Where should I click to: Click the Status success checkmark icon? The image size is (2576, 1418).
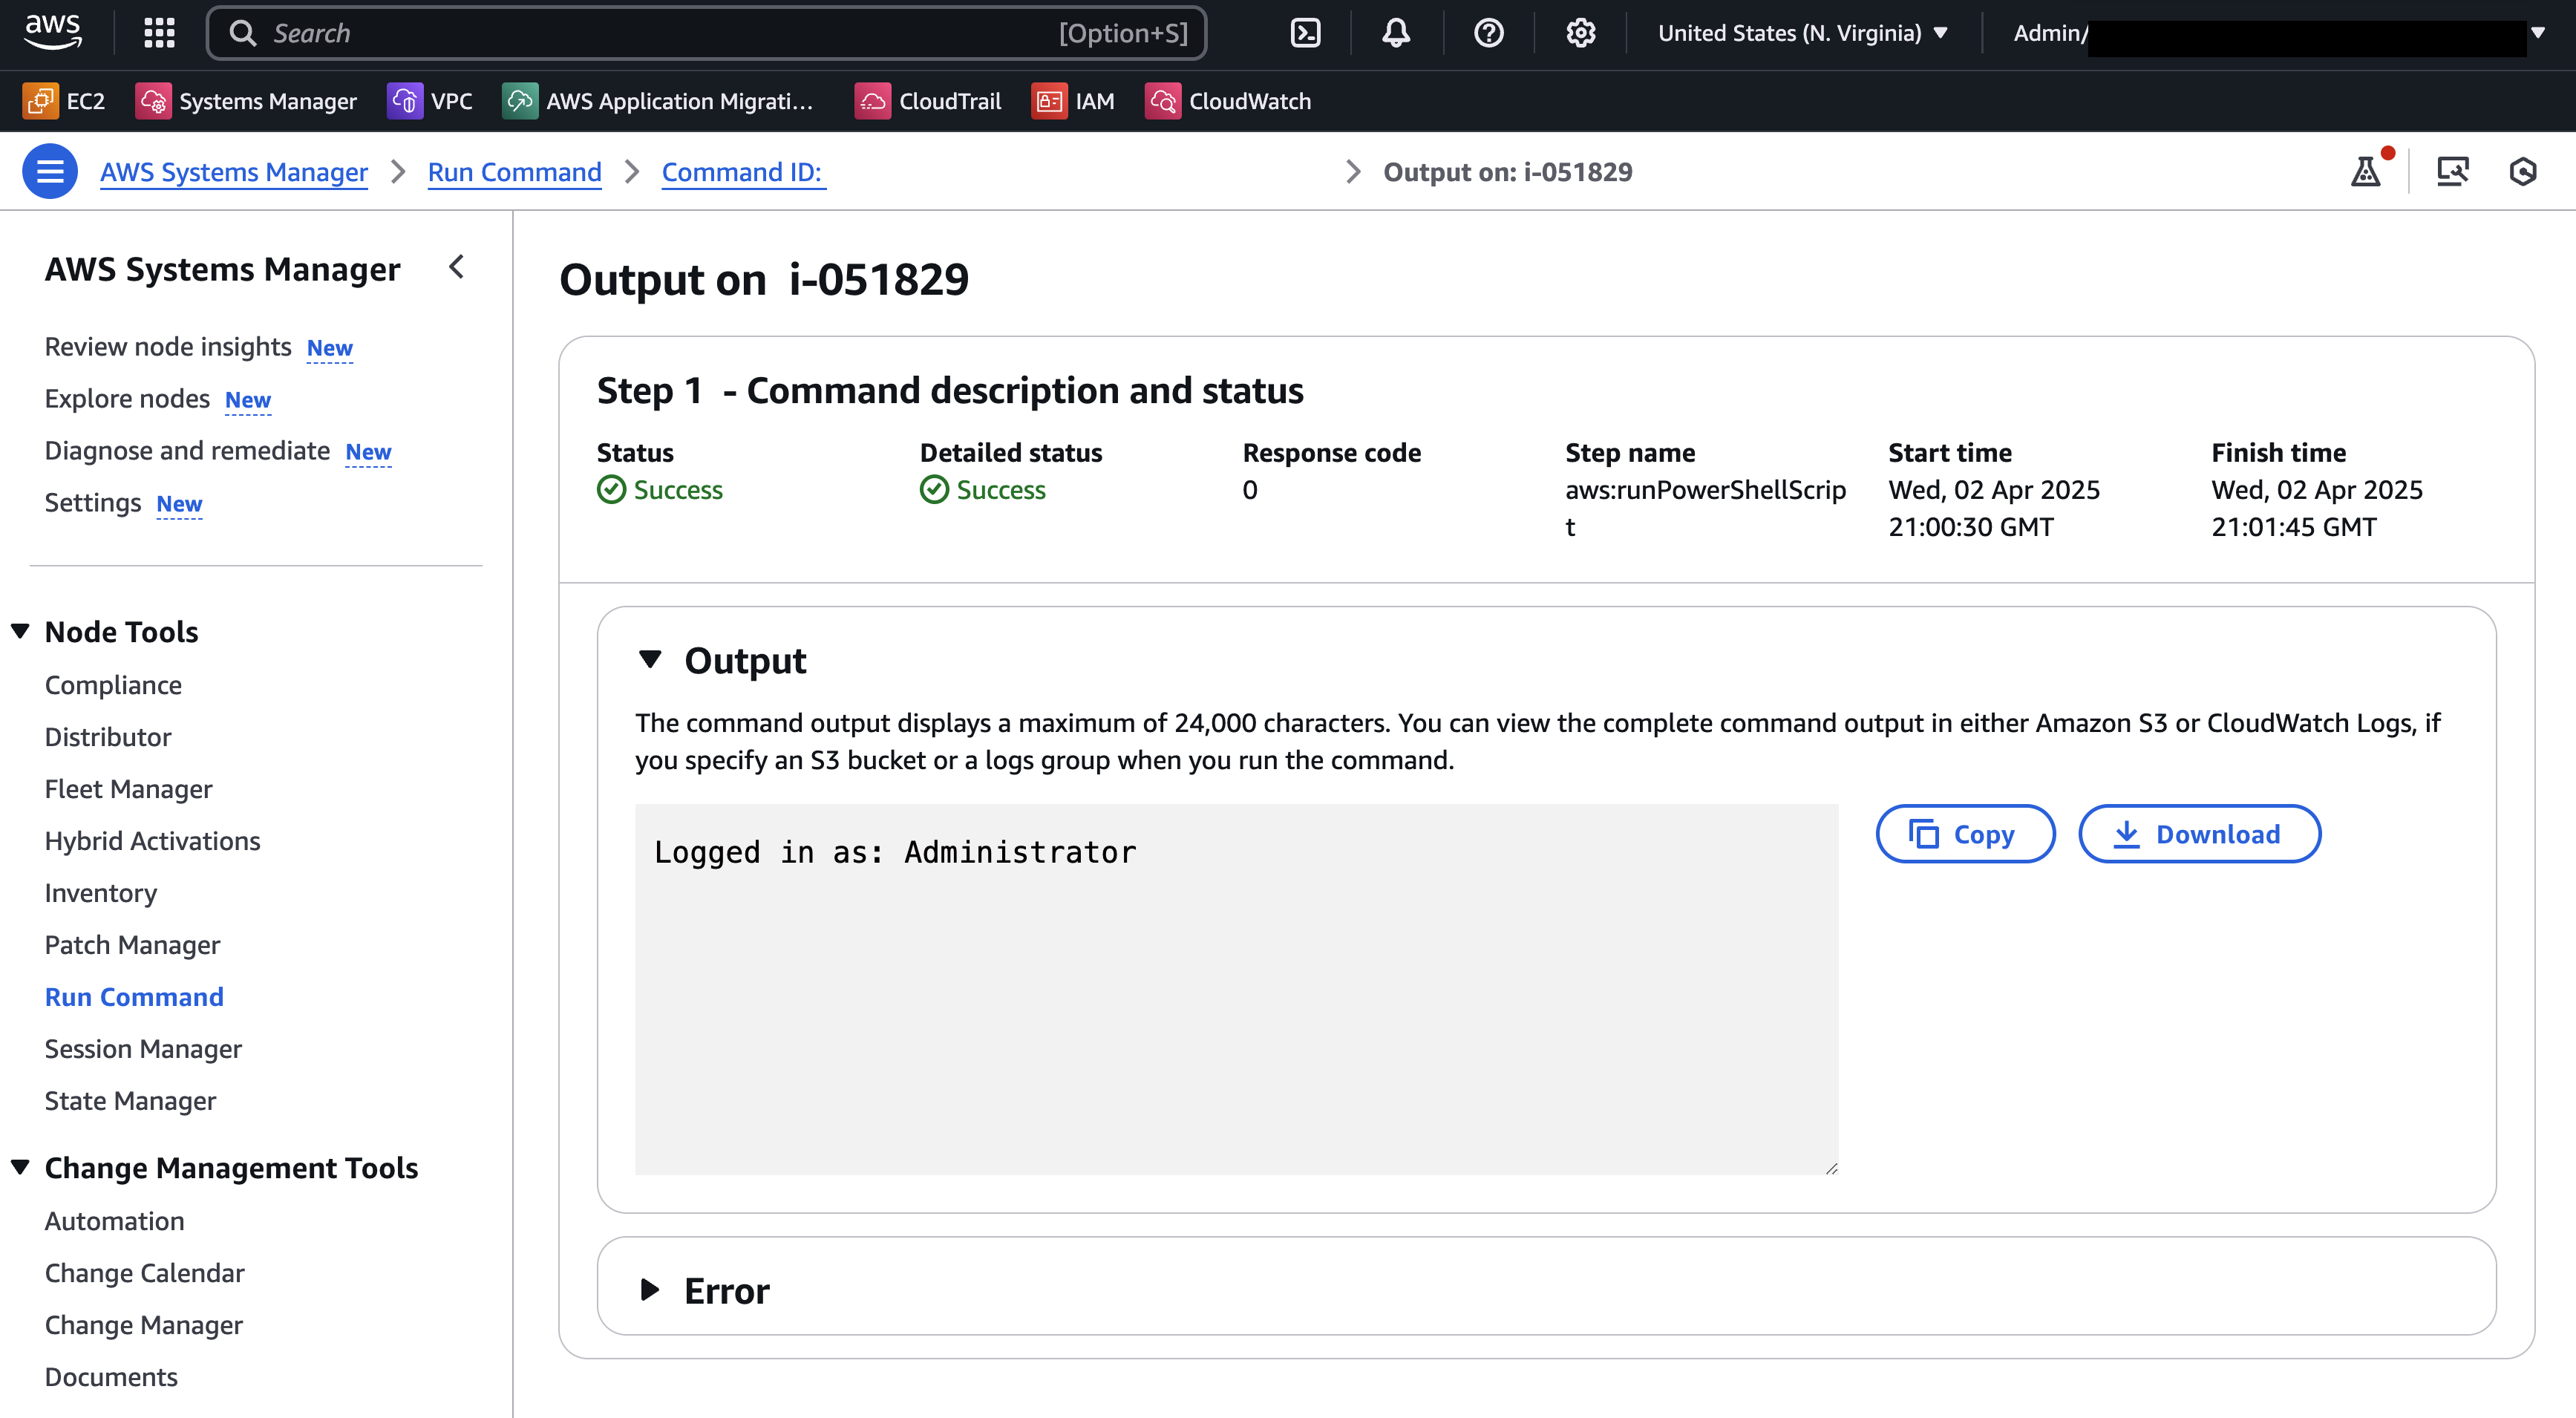[611, 490]
